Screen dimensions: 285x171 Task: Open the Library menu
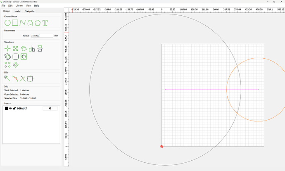coord(19,6)
